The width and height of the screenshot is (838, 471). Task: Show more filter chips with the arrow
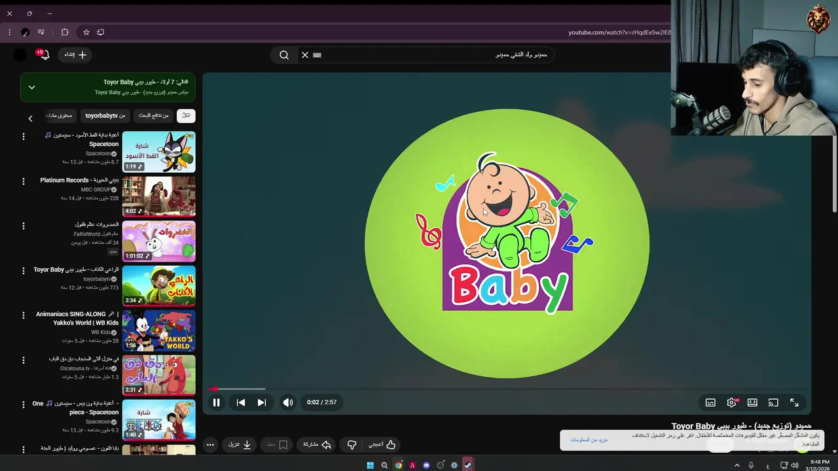(x=30, y=118)
